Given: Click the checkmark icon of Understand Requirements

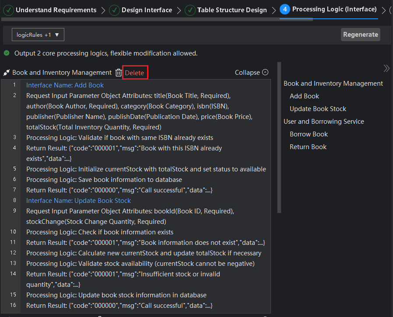Looking at the screenshot, I should [x=9, y=10].
